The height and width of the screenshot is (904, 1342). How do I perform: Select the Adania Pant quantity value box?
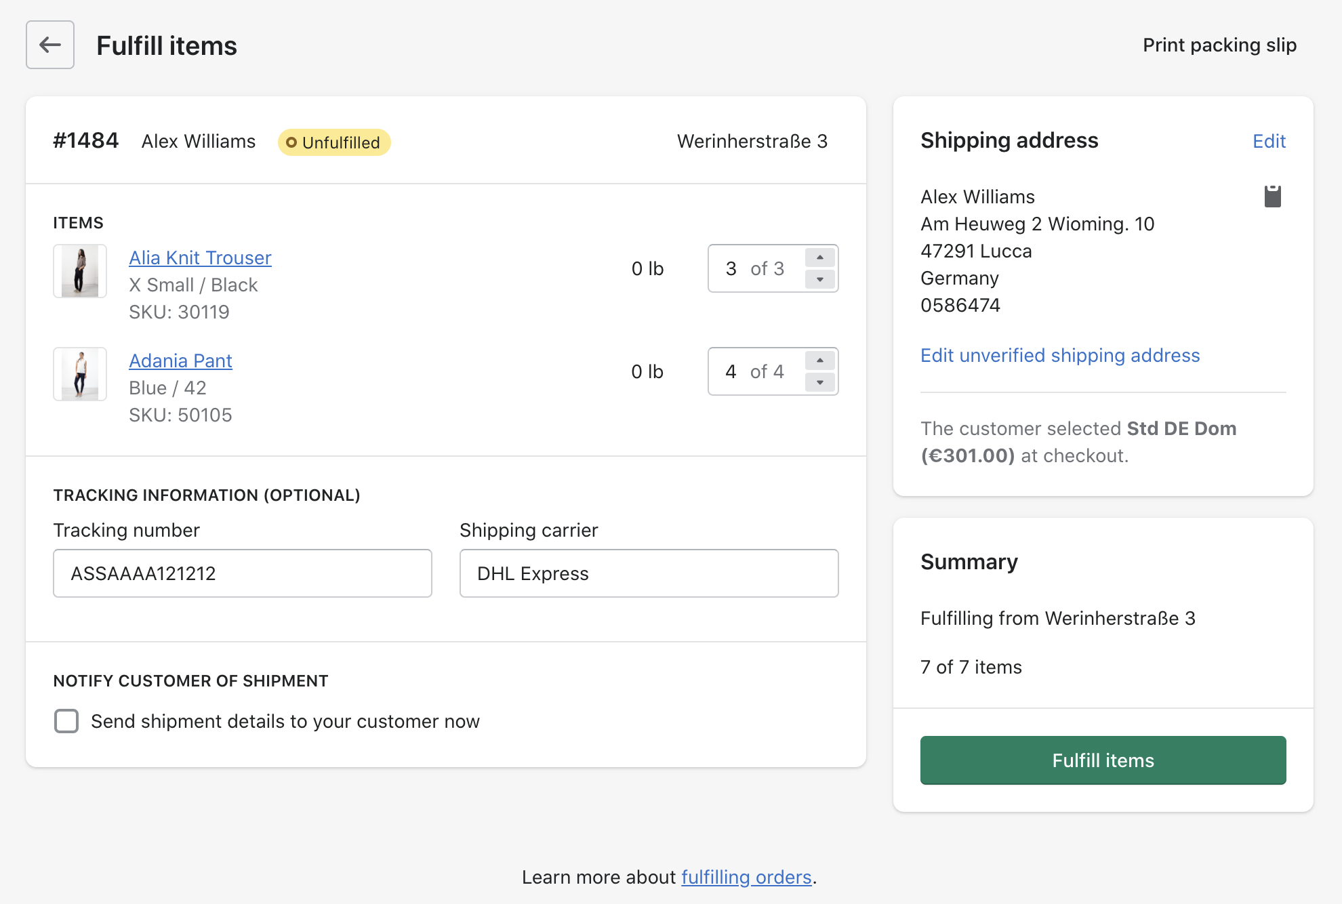(x=752, y=371)
